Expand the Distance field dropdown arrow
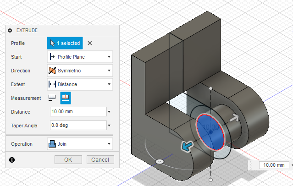Image resolution: width=293 pixels, height=186 pixels. pyautogui.click(x=109, y=112)
